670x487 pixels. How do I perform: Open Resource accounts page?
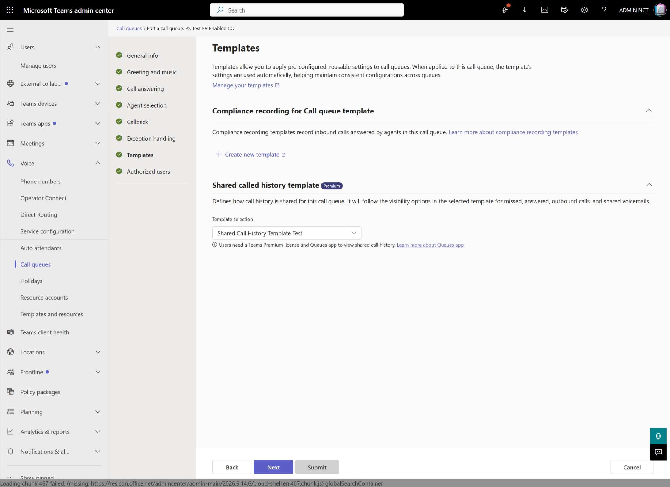pos(44,298)
